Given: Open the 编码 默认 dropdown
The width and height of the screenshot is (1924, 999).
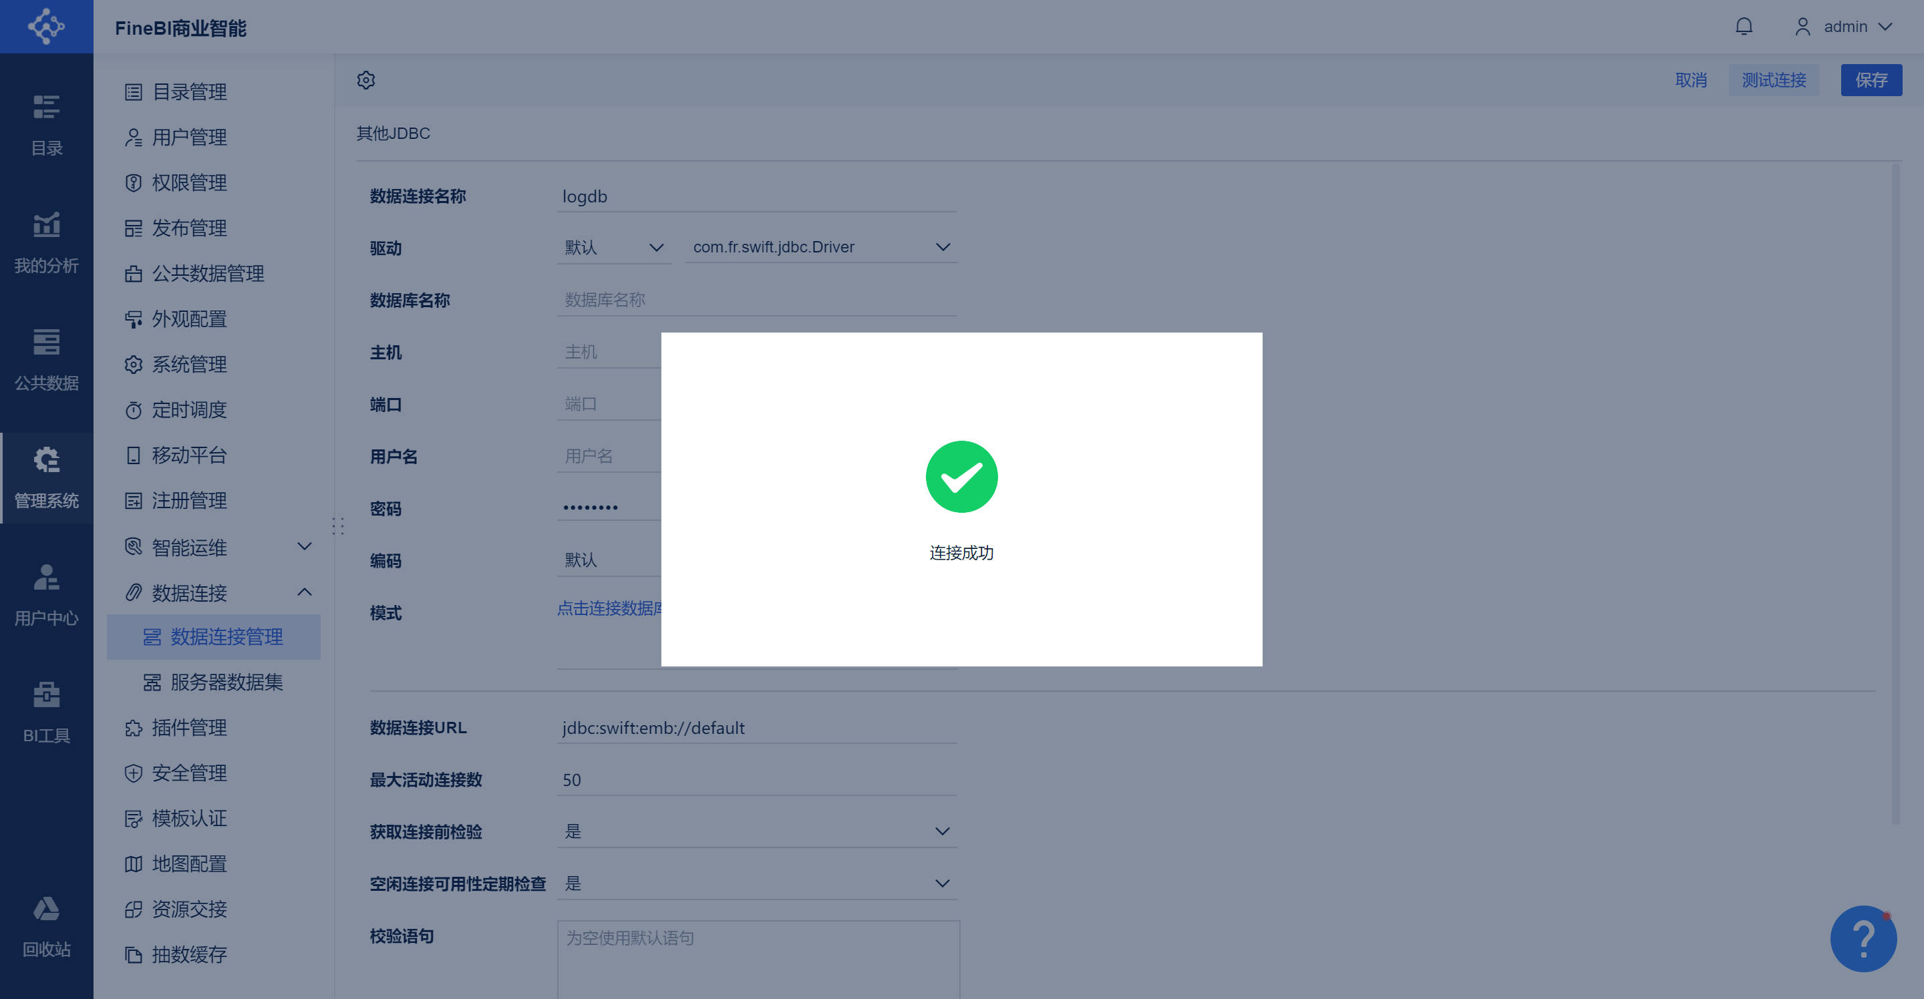Looking at the screenshot, I should click(x=609, y=560).
